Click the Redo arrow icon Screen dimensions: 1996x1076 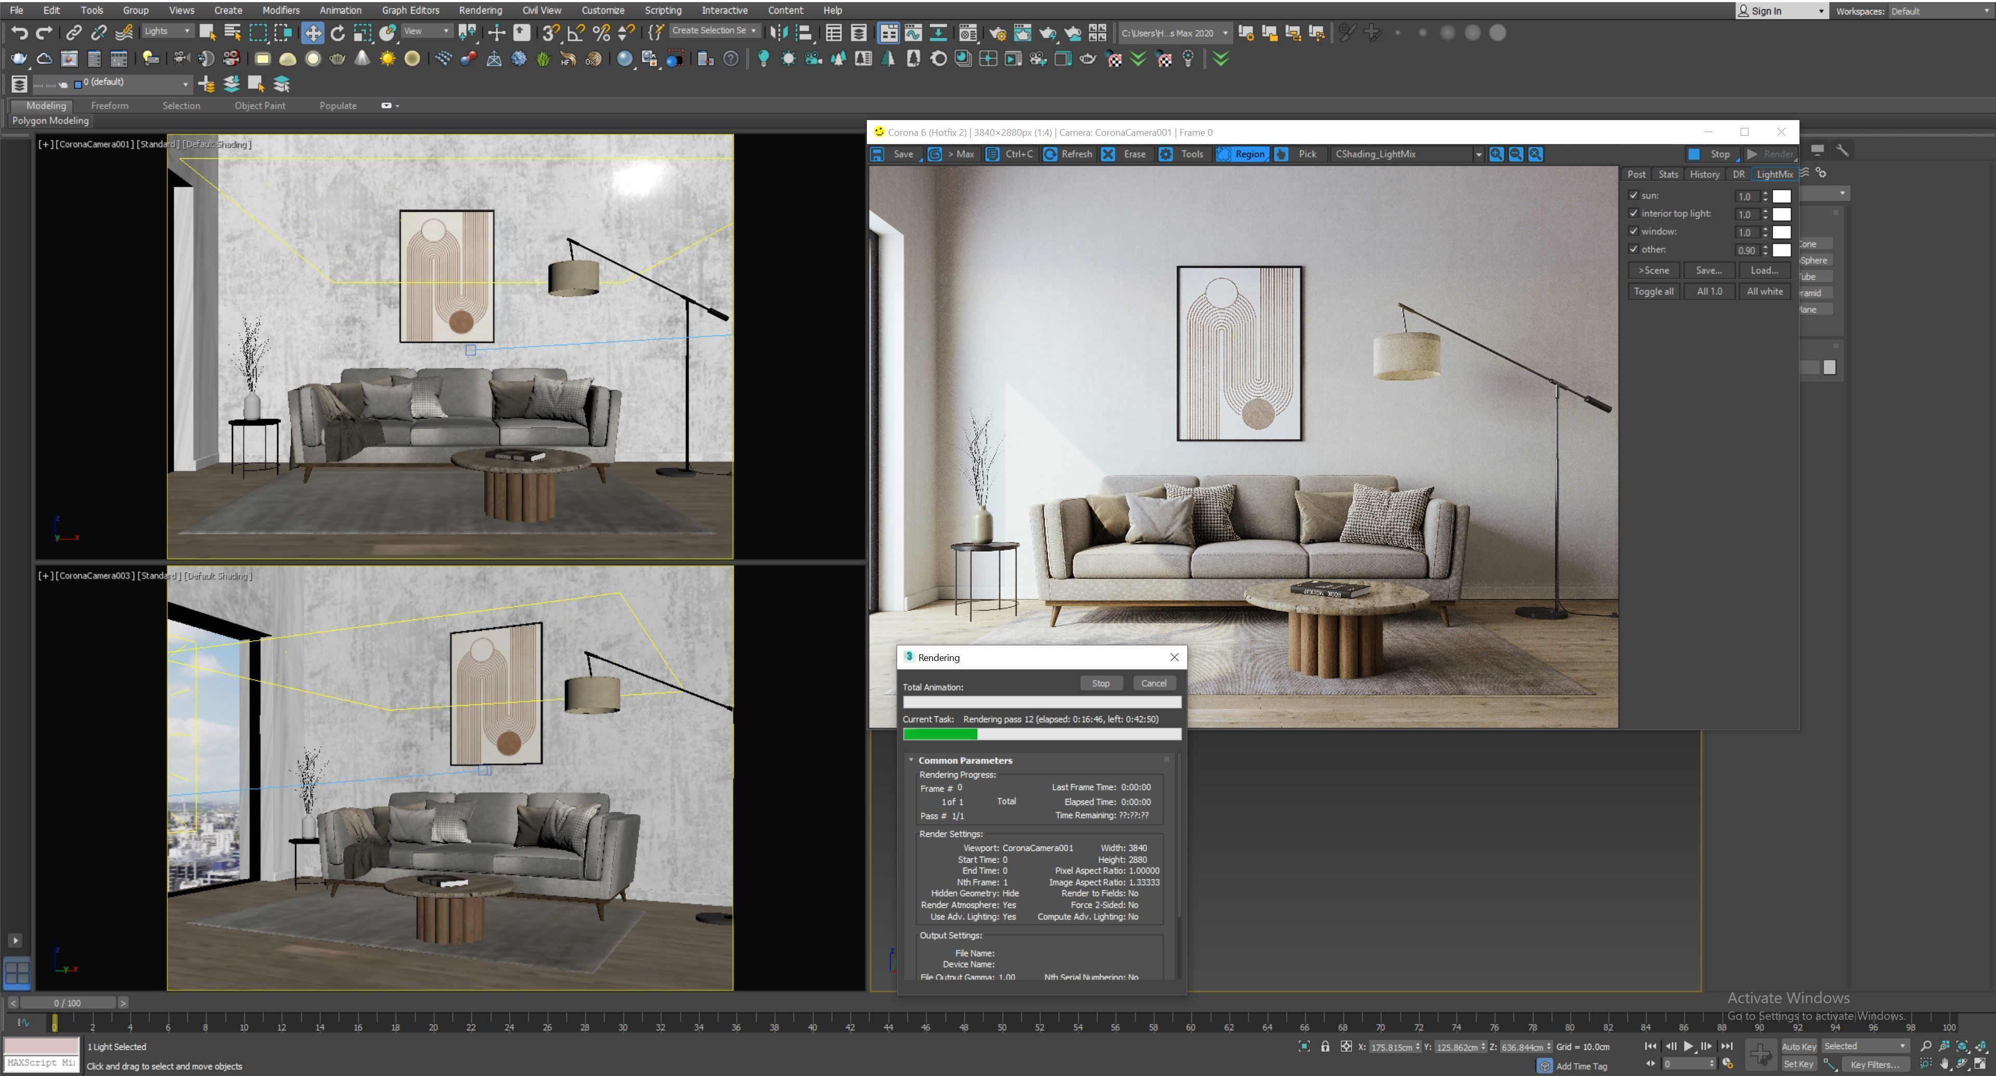[45, 33]
